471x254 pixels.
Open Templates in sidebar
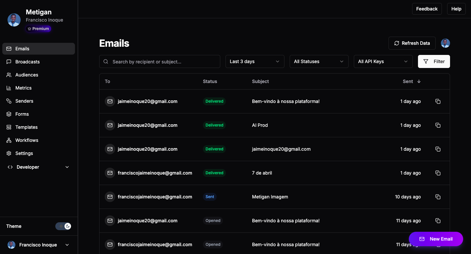39,127
